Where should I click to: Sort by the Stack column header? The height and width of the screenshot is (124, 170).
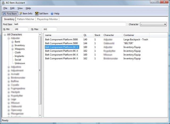[x=98, y=35]
